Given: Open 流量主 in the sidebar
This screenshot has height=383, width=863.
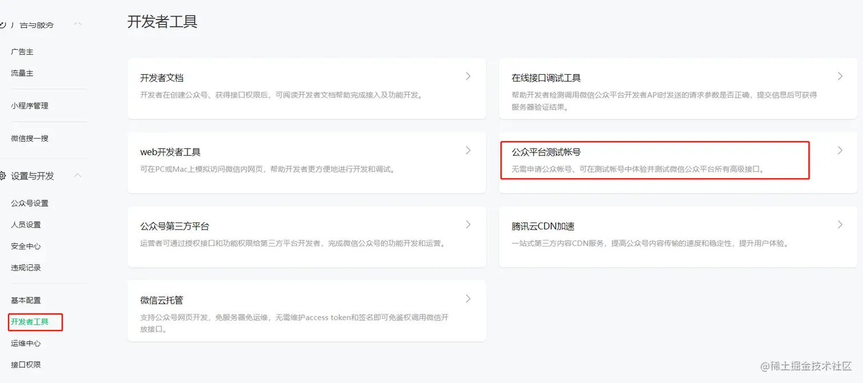Looking at the screenshot, I should (x=22, y=74).
